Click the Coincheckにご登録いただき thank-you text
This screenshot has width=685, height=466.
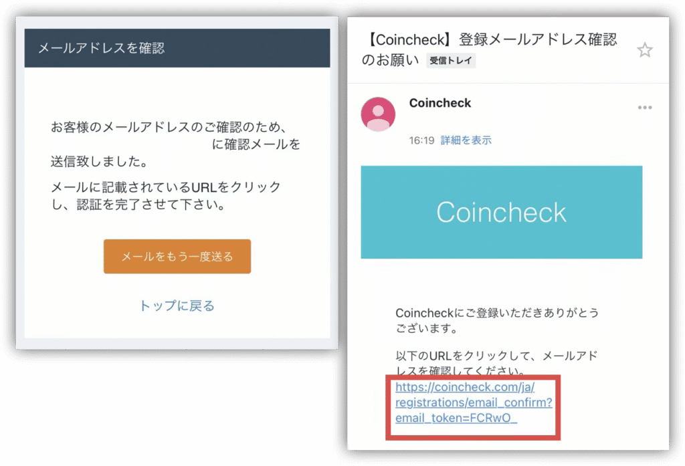497,320
